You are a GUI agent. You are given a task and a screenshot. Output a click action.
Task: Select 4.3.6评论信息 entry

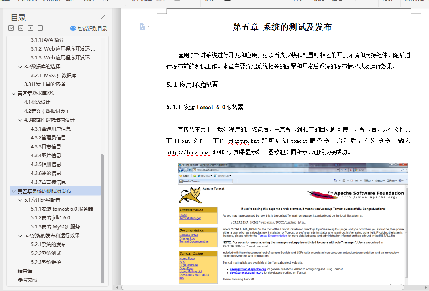(x=46, y=173)
